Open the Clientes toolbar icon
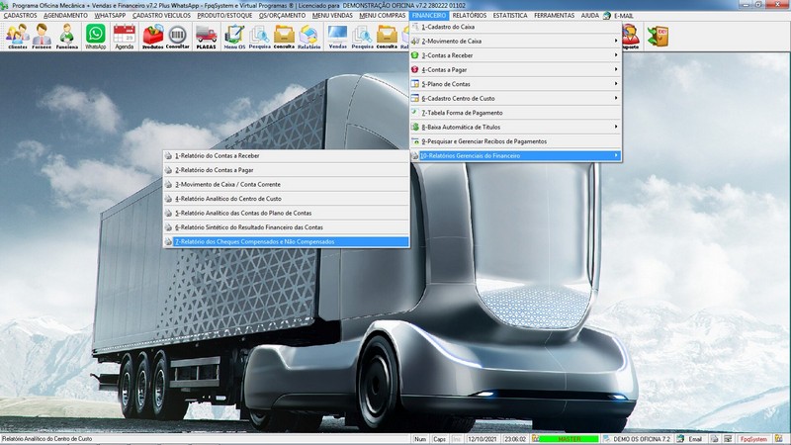 (17, 37)
